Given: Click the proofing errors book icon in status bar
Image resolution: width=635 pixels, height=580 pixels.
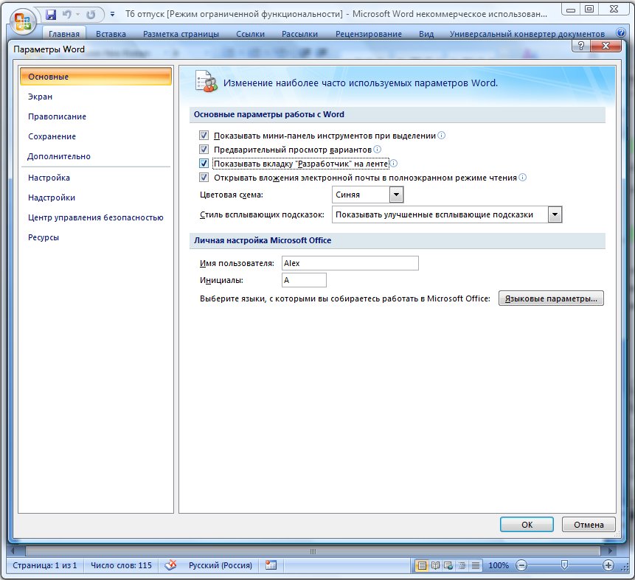Looking at the screenshot, I should pyautogui.click(x=171, y=565).
